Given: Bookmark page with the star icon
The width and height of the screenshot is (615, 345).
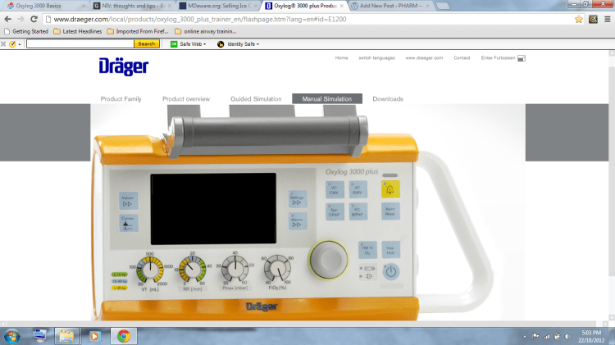Looking at the screenshot, I should coord(578,19).
